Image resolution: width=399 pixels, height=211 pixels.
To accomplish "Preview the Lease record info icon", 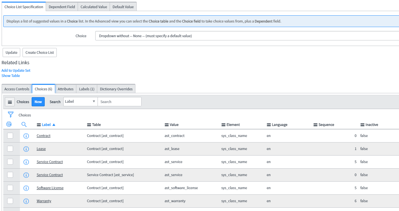I will coord(26,149).
